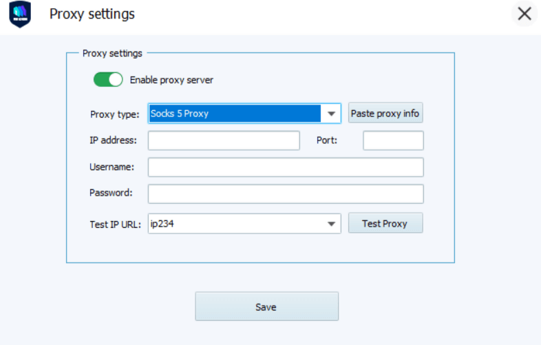Focus the IP address input box
This screenshot has width=541, height=345.
(x=224, y=140)
